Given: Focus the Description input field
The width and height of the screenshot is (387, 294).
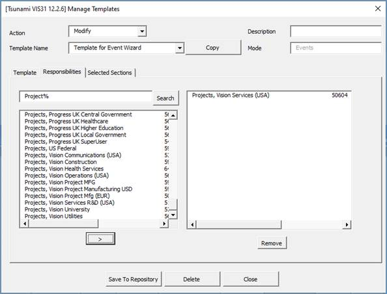Looking at the screenshot, I should tap(336, 31).
